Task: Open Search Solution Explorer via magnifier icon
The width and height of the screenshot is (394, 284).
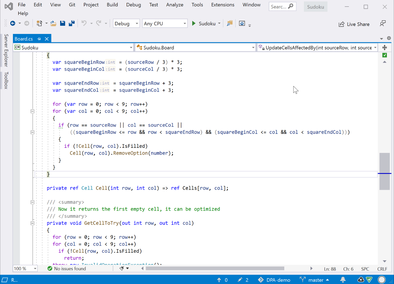Action: point(229,23)
